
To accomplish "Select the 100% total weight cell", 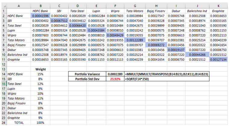I will pos(41,122).
